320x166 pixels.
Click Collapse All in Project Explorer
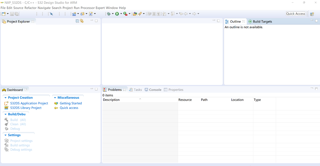click(77, 21)
